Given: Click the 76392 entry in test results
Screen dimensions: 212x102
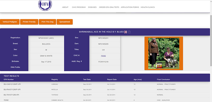Looking at the screenshot, I should pos(6,100).
